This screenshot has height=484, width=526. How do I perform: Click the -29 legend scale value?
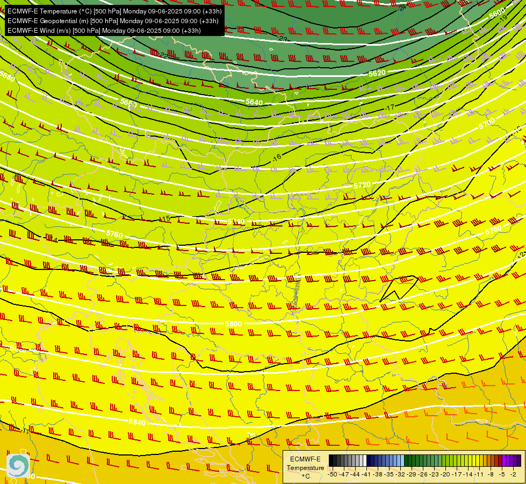click(411, 475)
